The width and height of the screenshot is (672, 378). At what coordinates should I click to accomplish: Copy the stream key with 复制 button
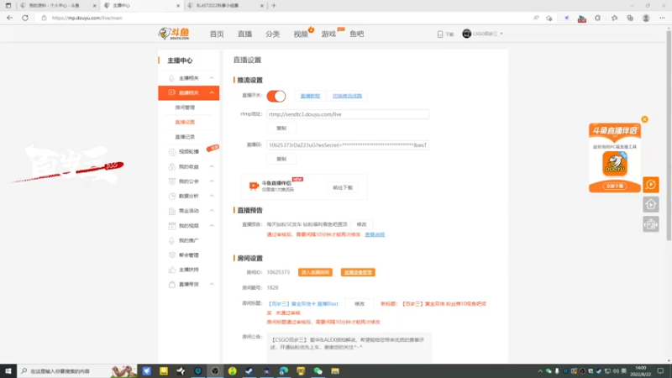pyautogui.click(x=281, y=159)
